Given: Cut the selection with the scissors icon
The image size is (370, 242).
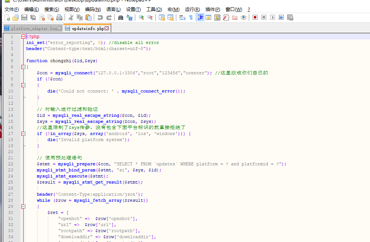Looking at the screenshot, I should (x=71, y=17).
